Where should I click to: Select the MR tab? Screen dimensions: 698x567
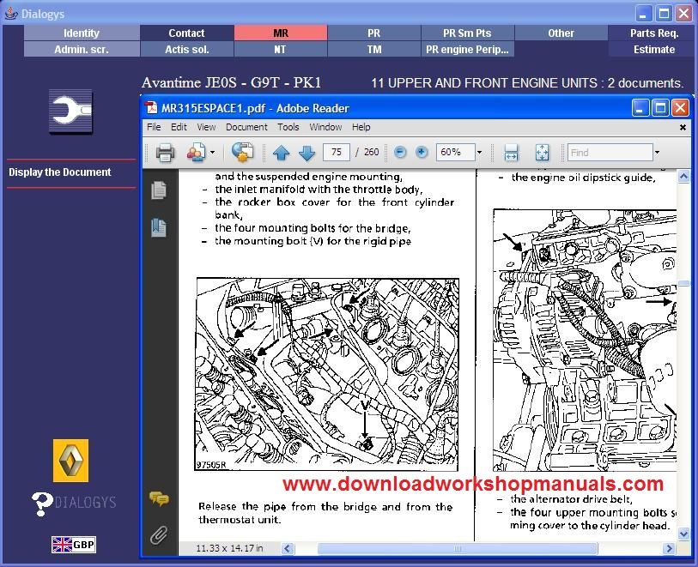(x=281, y=33)
